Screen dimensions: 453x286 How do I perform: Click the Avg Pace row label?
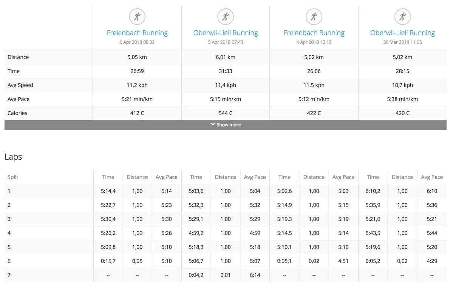(19, 99)
